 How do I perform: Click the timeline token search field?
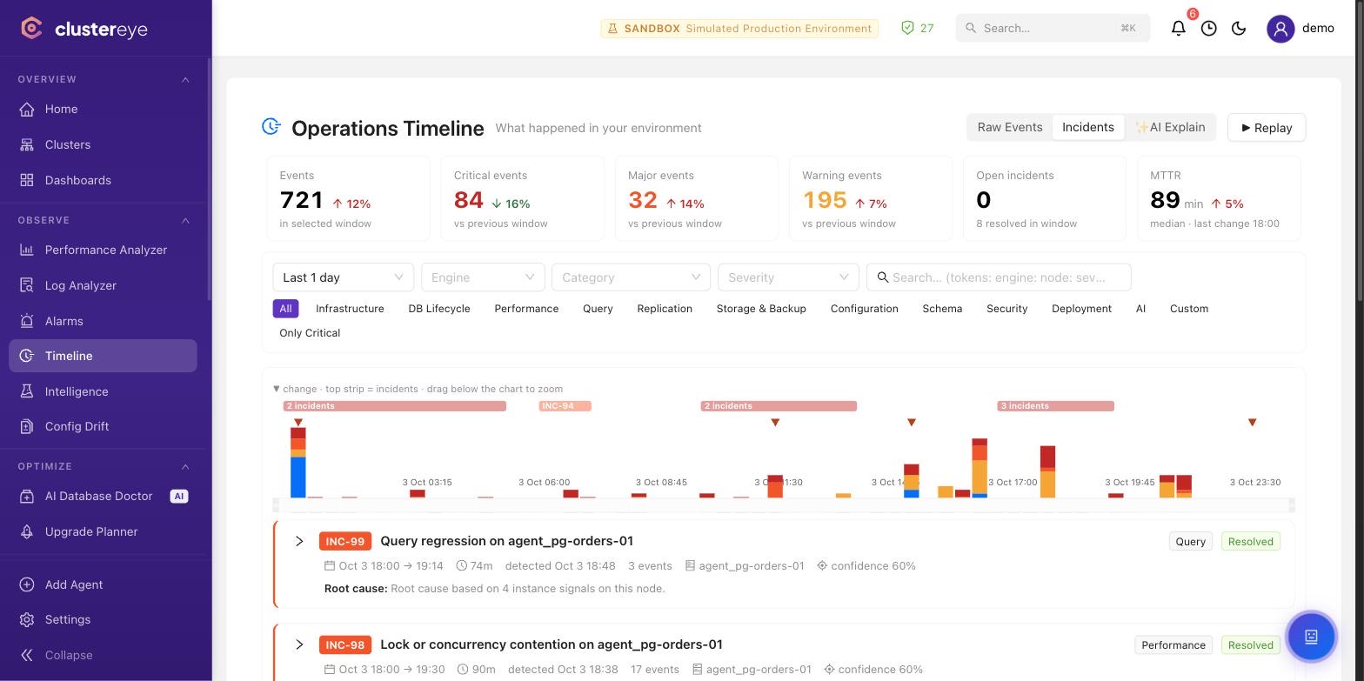(x=999, y=277)
